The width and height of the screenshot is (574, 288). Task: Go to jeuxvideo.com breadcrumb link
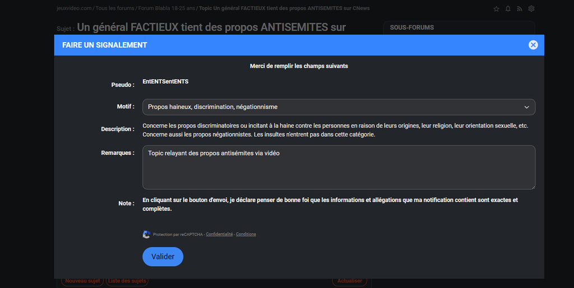pyautogui.click(x=74, y=8)
